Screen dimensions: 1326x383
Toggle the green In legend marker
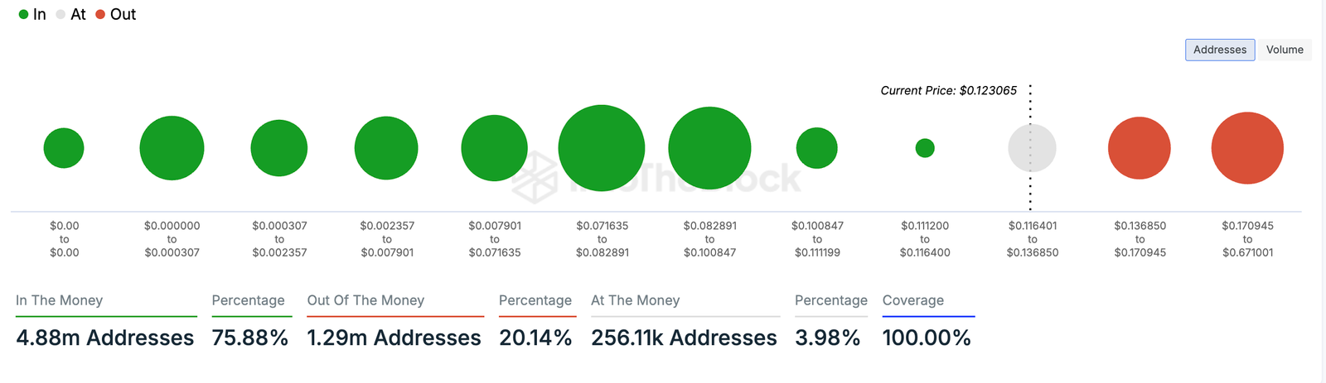coord(24,15)
